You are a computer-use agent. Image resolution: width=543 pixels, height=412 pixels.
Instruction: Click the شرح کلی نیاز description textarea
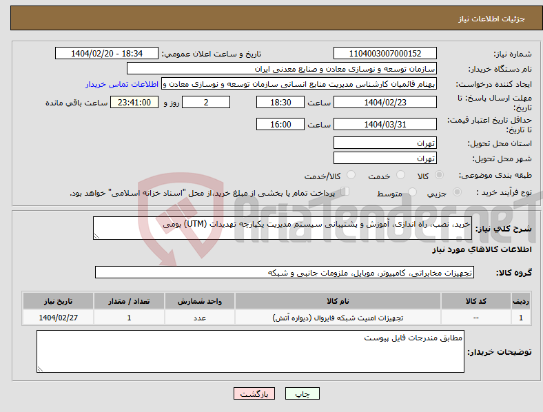(283, 228)
